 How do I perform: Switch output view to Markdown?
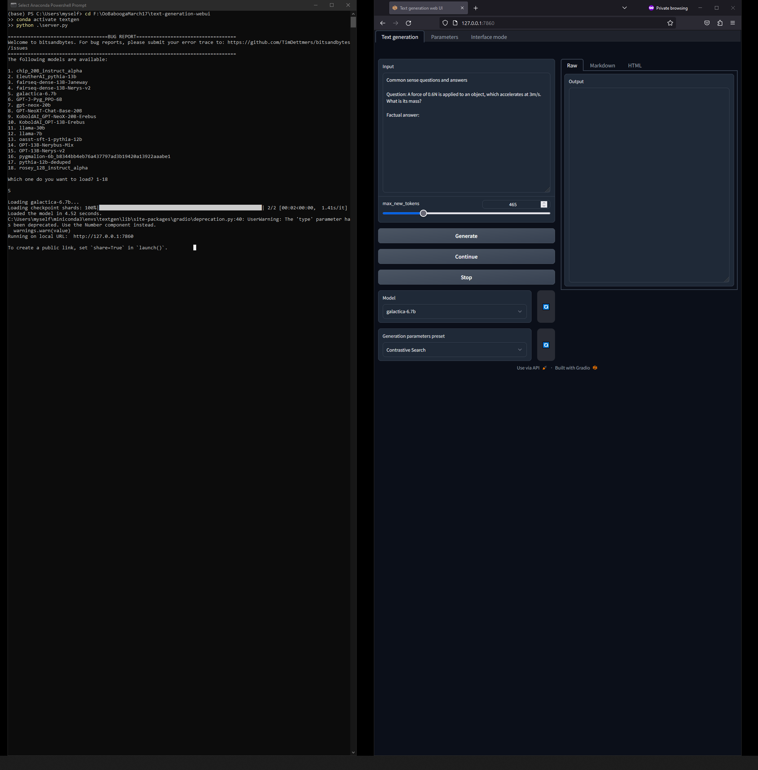[x=602, y=65]
